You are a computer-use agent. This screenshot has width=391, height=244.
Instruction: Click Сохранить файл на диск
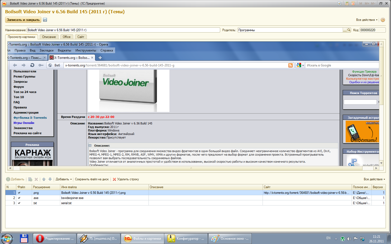click(x=92, y=179)
